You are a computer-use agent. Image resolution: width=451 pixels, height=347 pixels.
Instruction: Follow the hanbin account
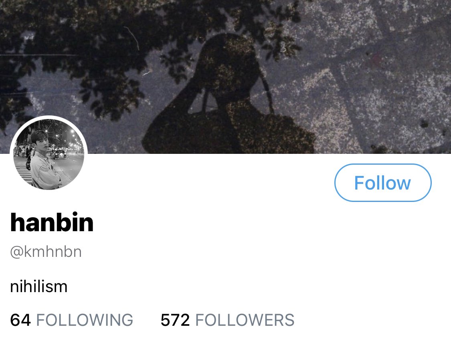click(383, 183)
